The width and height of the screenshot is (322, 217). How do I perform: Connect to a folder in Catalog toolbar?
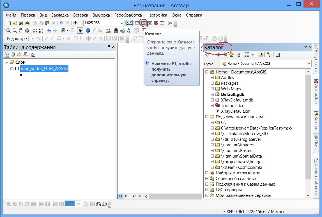(261, 55)
